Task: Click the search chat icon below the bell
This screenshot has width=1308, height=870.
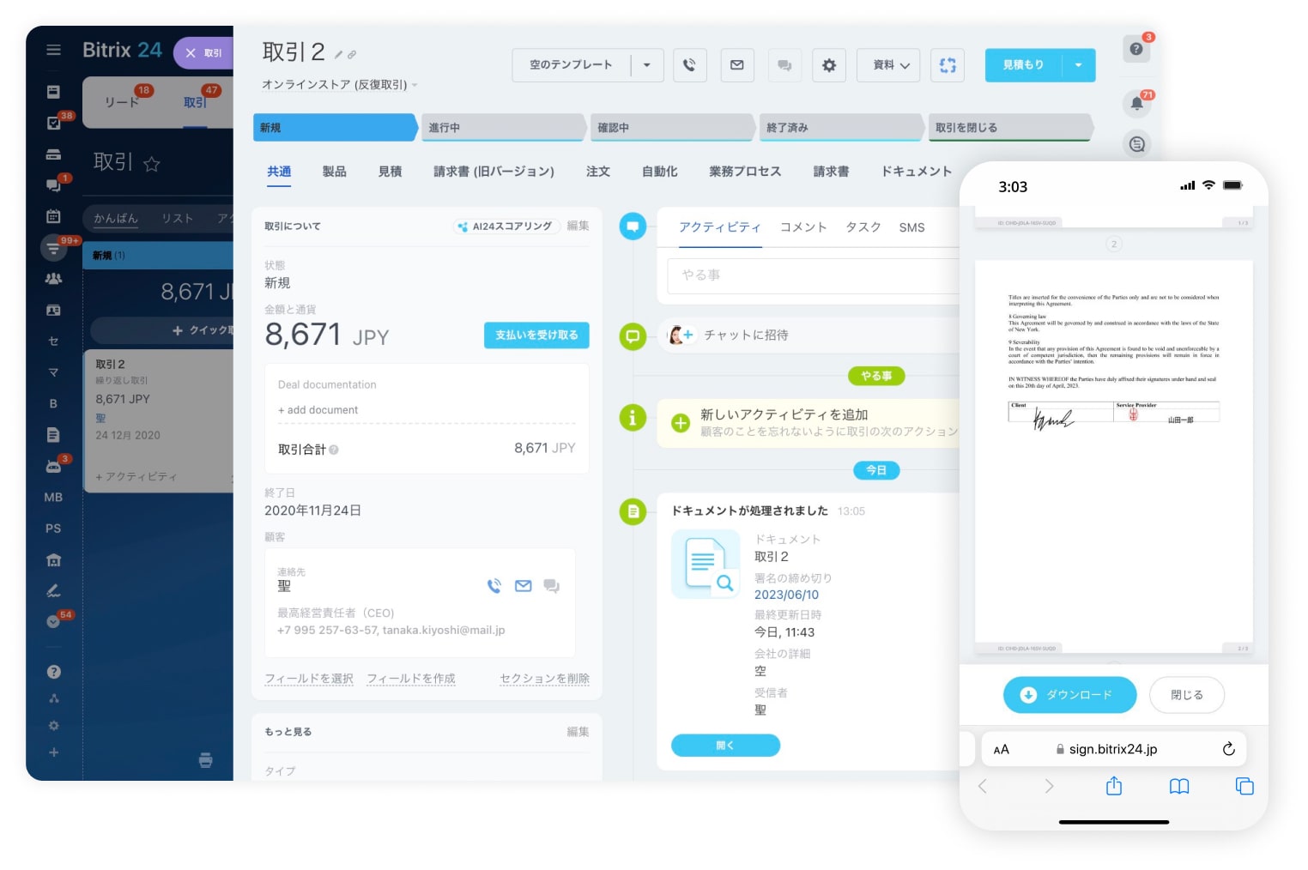Action: pos(1136,144)
